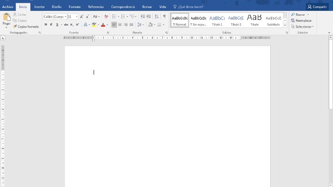Apply paragraph shading paint bucket

pyautogui.click(x=150, y=25)
